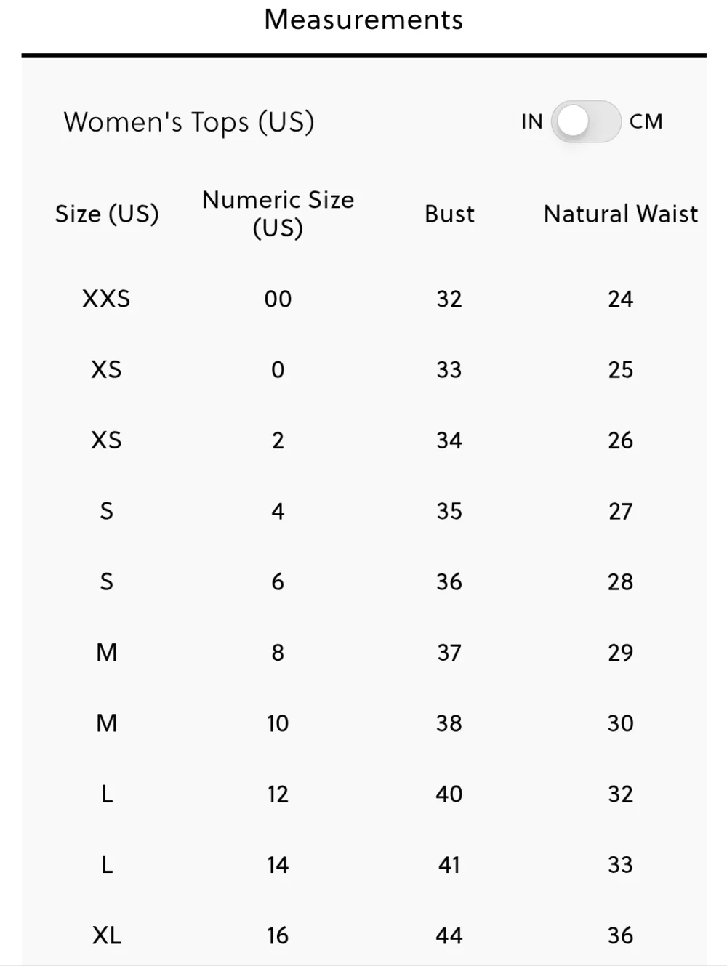The width and height of the screenshot is (727, 966).
Task: Click the Measurements tab heading
Action: (x=363, y=20)
